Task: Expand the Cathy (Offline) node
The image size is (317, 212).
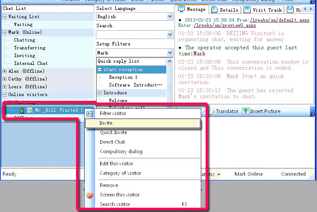Action: pos(4,79)
